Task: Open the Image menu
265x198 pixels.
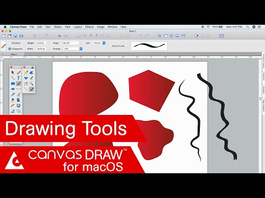Action: tap(100, 27)
